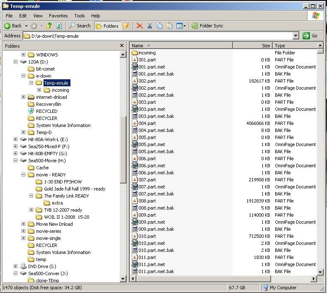This screenshot has height=293, width=327.
Task: Open the Views dropdown in toolbar
Action: point(181,26)
